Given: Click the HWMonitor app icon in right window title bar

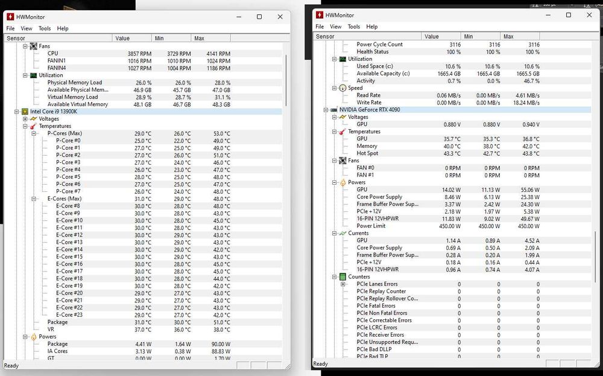Looking at the screenshot, I should 320,15.
